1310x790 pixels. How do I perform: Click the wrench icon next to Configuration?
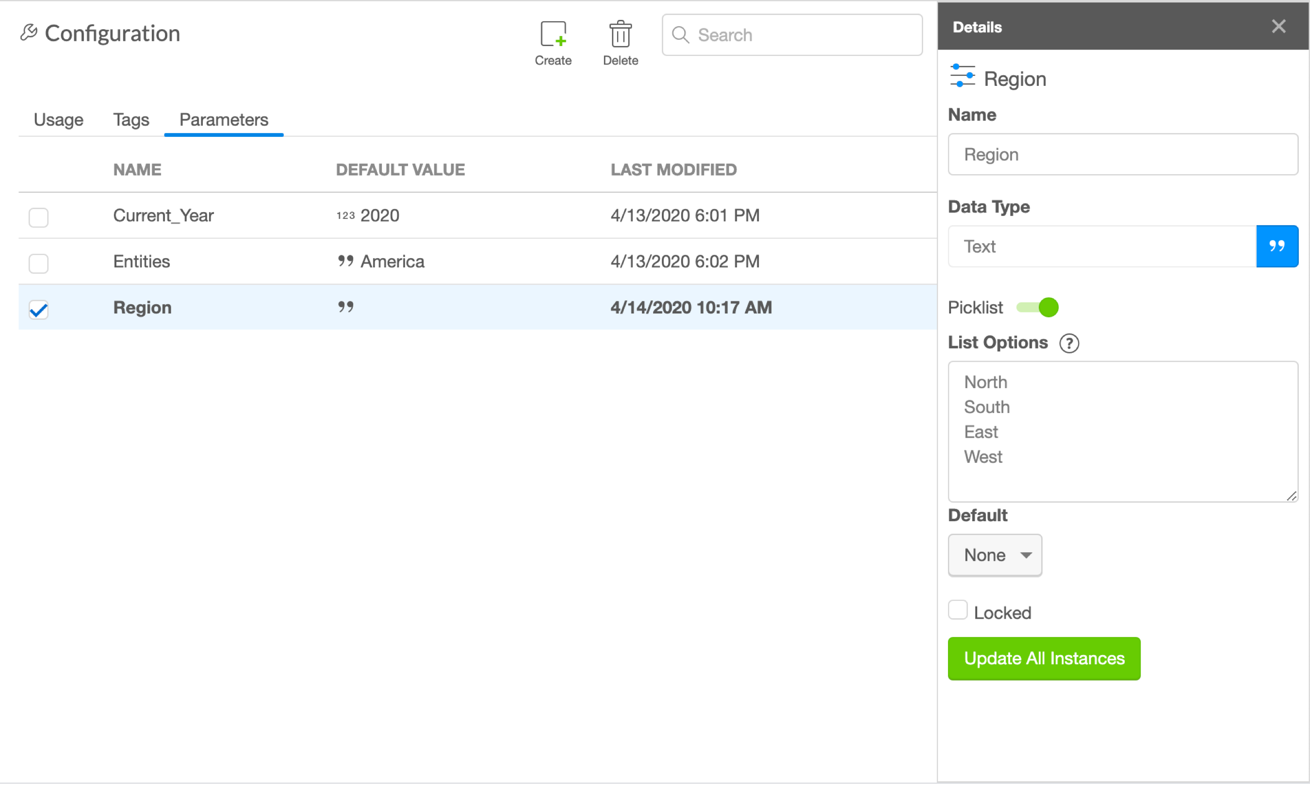(29, 33)
